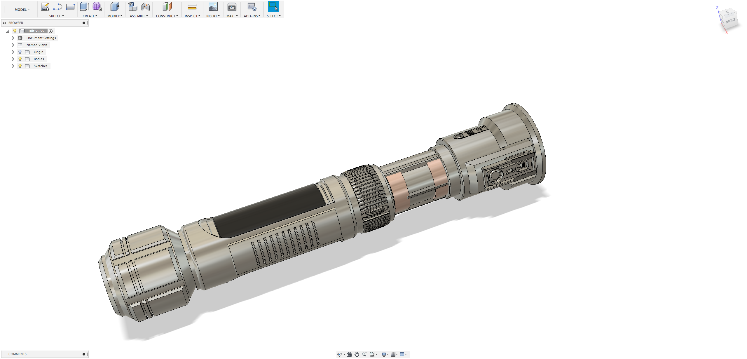Expand the Named Views node
This screenshot has height=359, width=747.
click(13, 45)
